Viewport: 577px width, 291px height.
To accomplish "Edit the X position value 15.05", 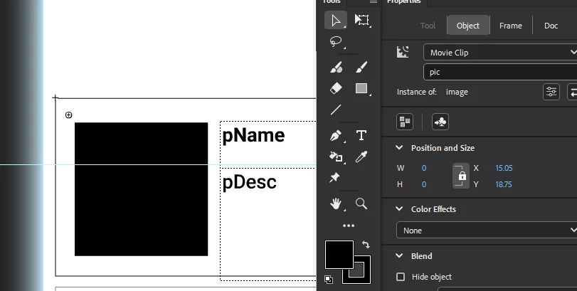I will point(504,168).
